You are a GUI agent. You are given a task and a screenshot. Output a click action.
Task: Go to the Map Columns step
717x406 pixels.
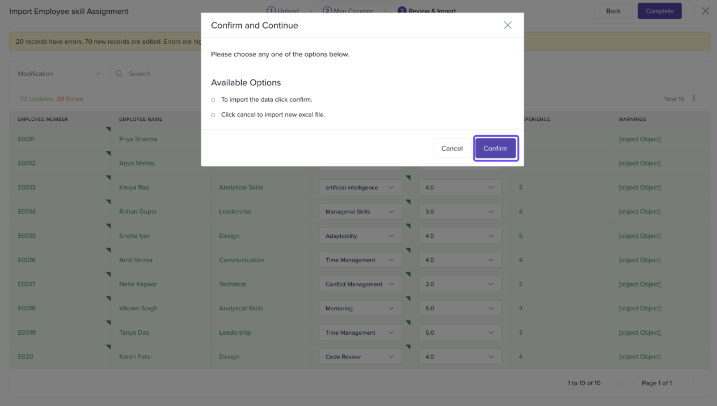point(348,11)
